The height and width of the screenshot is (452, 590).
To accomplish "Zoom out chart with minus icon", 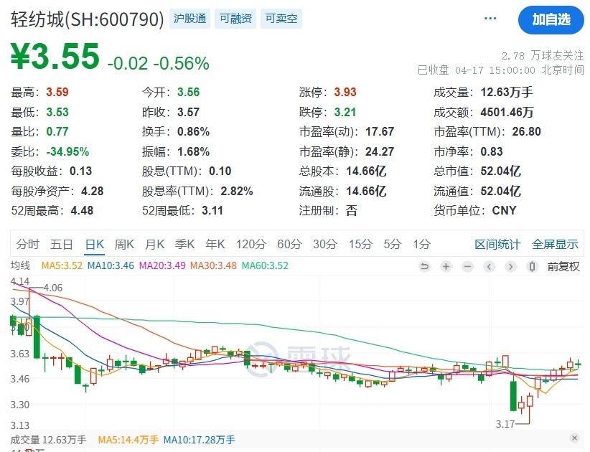I will coord(468,267).
